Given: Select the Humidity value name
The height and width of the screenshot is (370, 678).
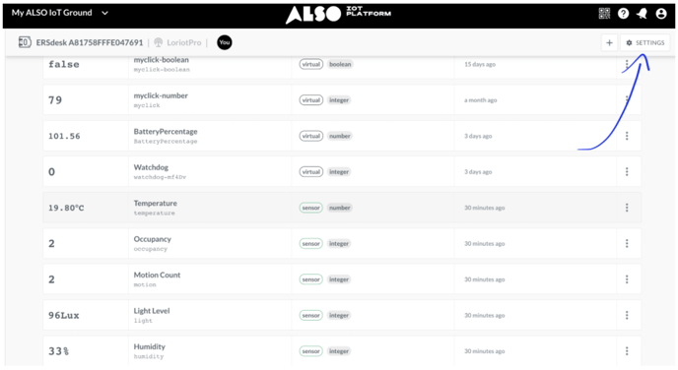Looking at the screenshot, I should 149,346.
